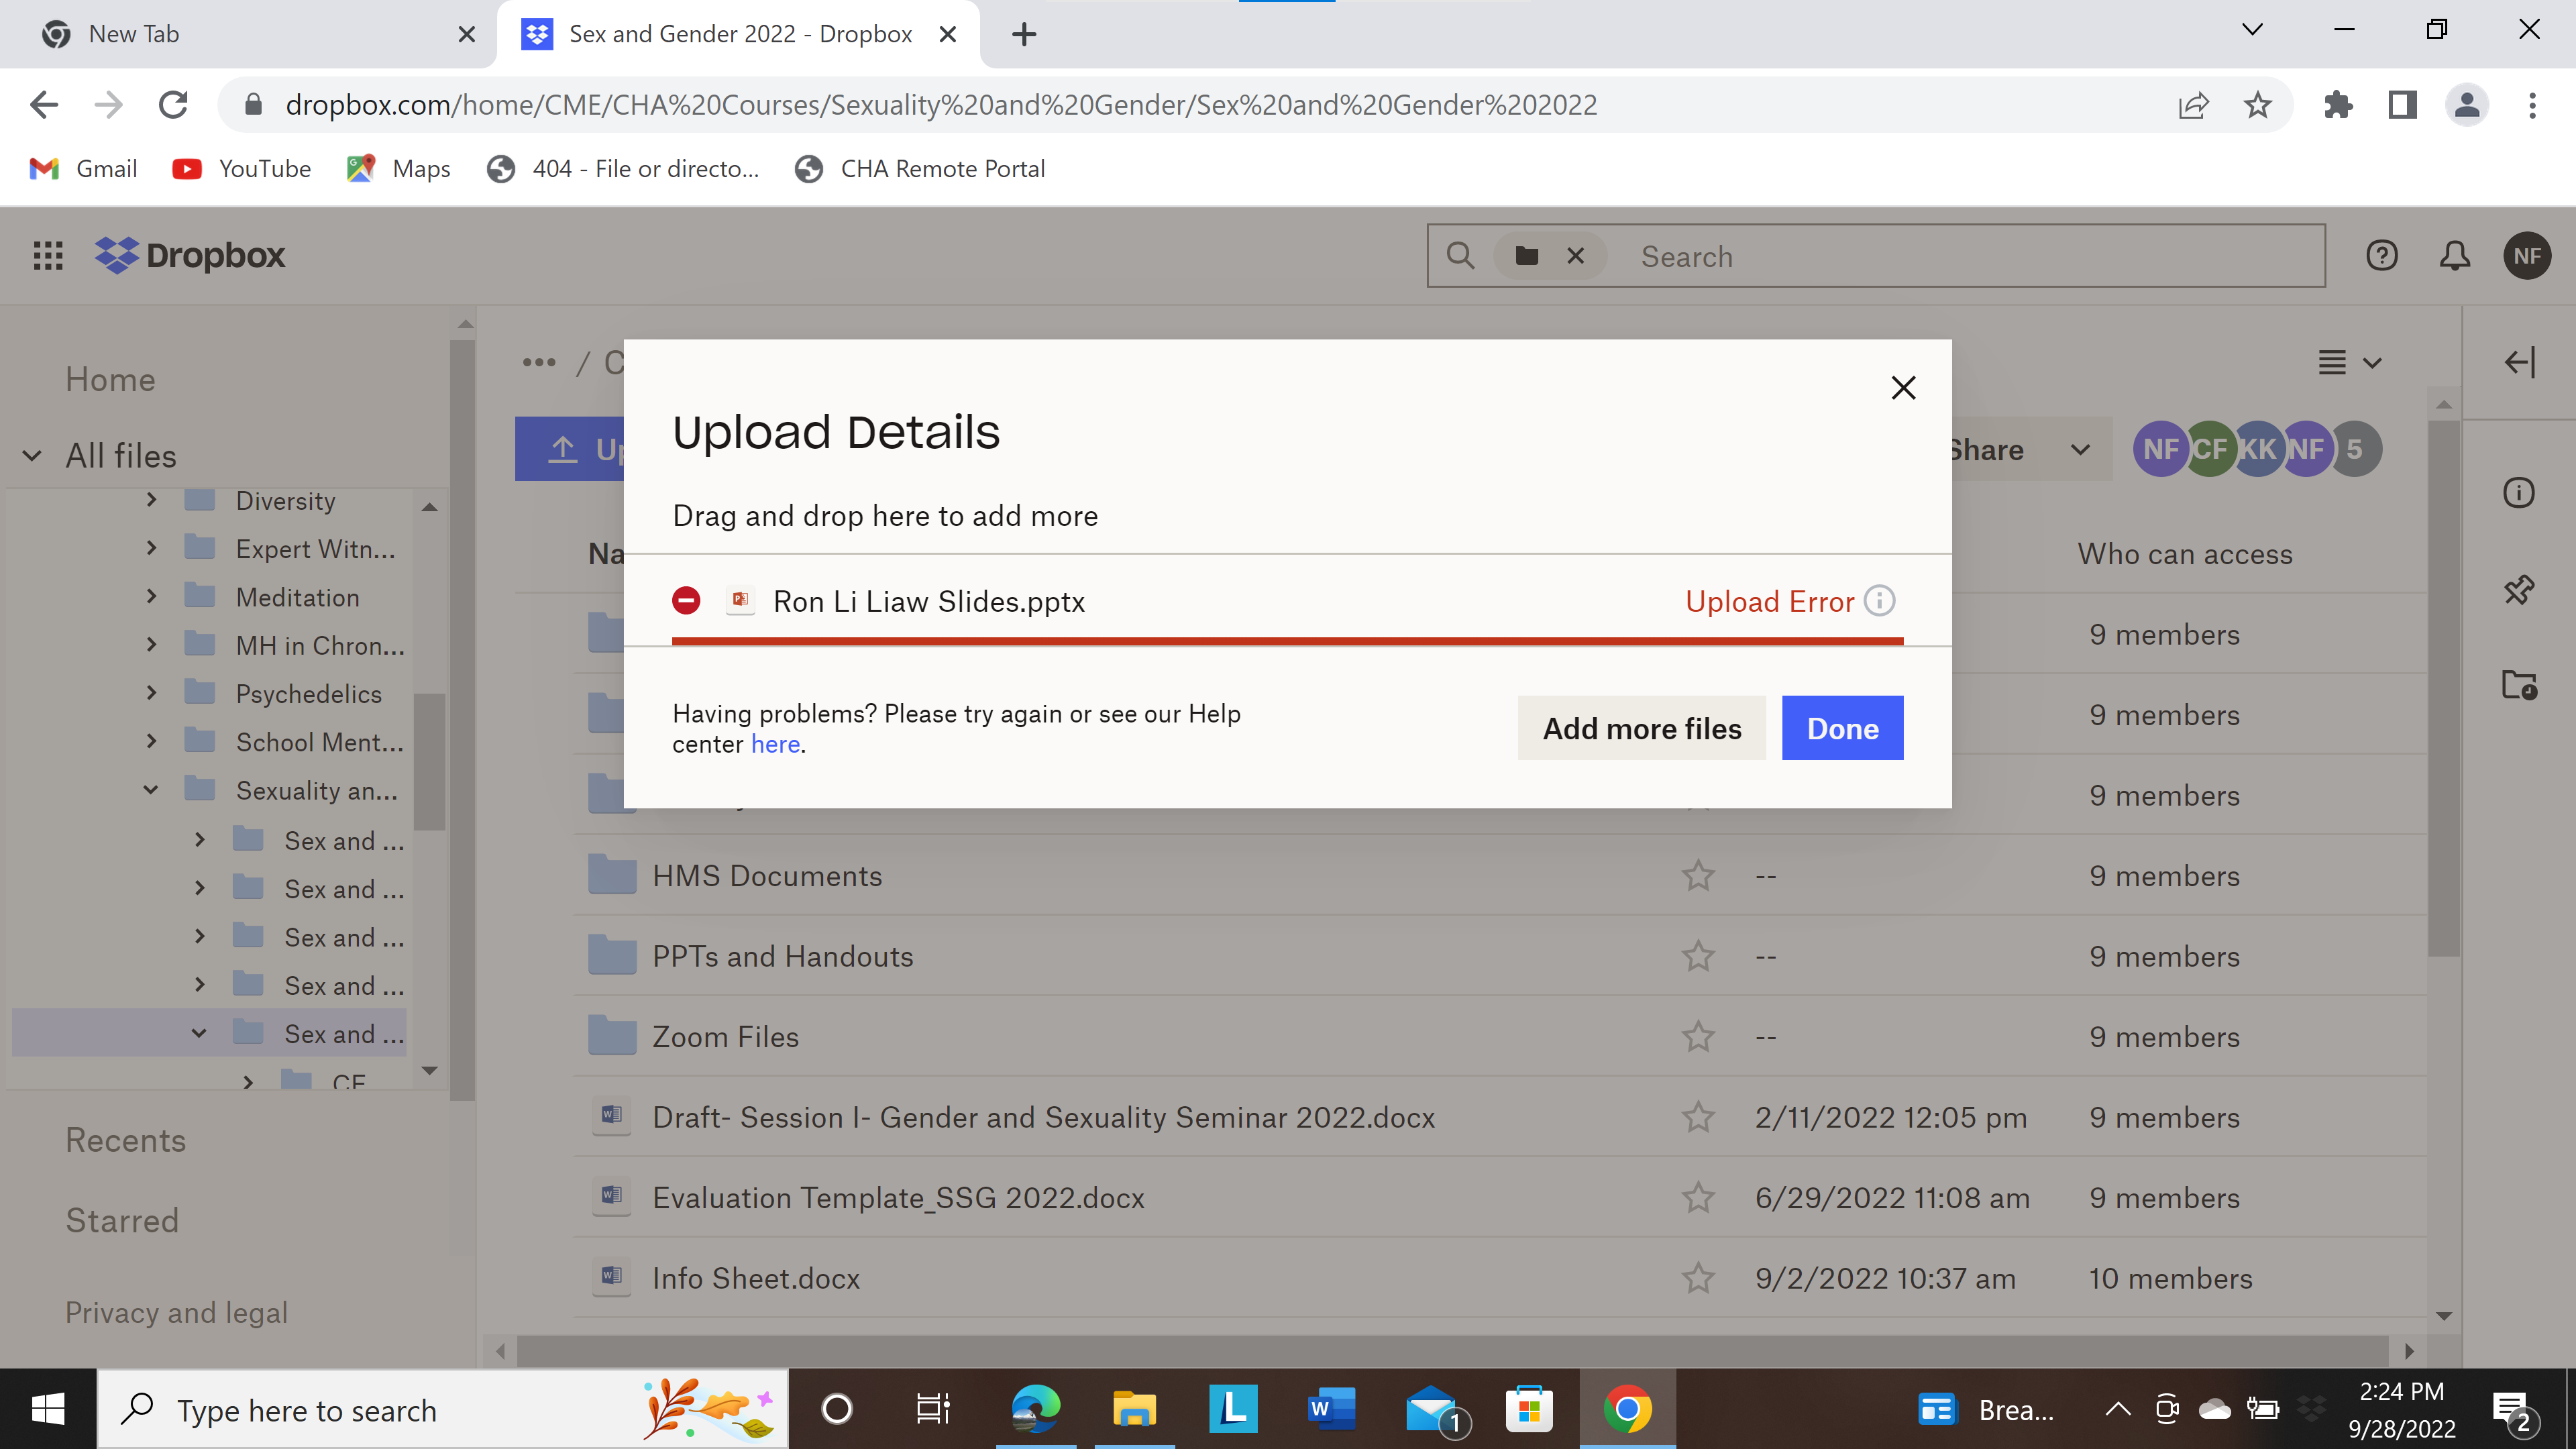Switch to the New Tab browser tab
The height and width of the screenshot is (1449, 2576).
(x=134, y=33)
